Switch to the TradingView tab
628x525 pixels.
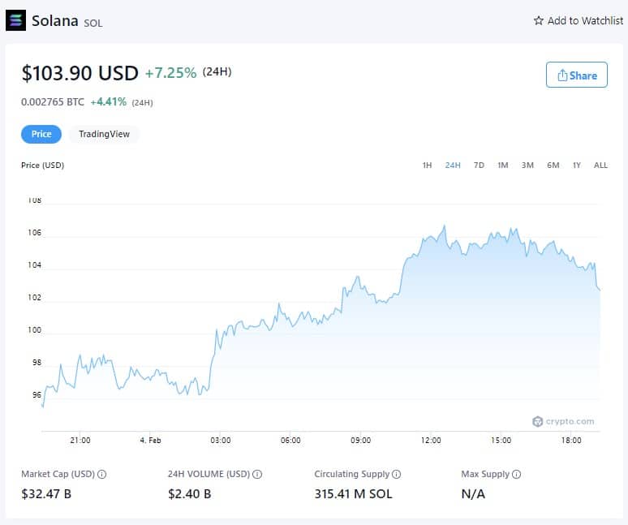(104, 134)
